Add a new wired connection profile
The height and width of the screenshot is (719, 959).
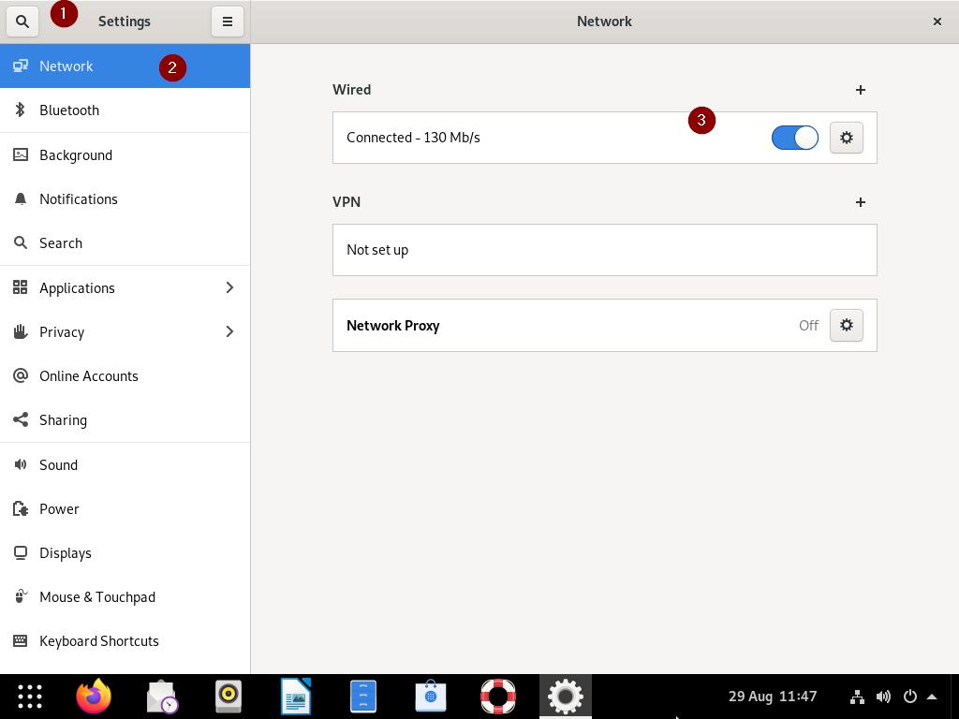tap(860, 90)
